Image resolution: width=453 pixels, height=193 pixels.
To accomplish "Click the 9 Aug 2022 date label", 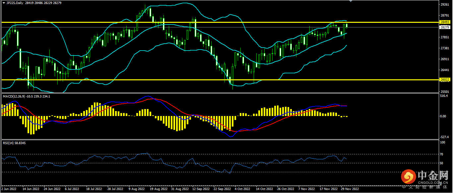I will tap(136, 189).
